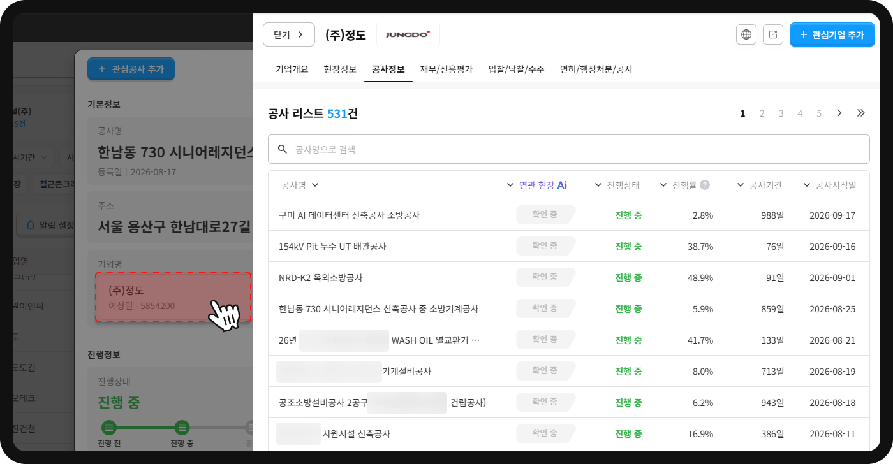Click 진행 중 status in 154kV Pit row

point(628,246)
